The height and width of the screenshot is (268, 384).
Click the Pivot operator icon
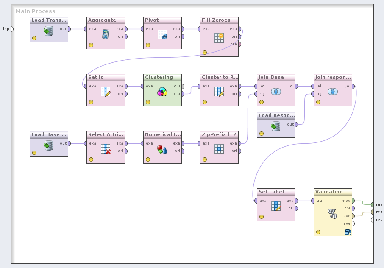point(162,34)
